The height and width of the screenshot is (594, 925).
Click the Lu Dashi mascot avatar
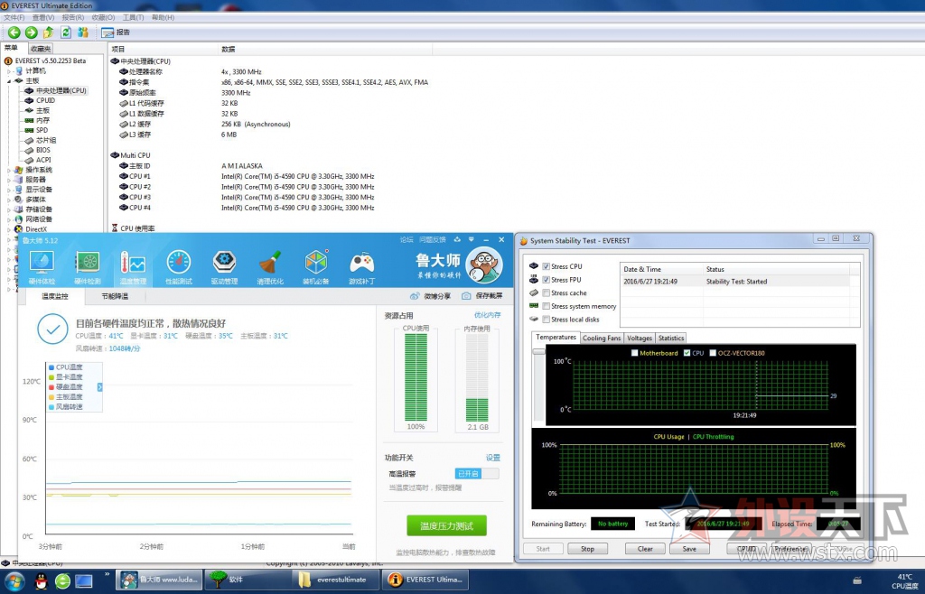point(484,265)
